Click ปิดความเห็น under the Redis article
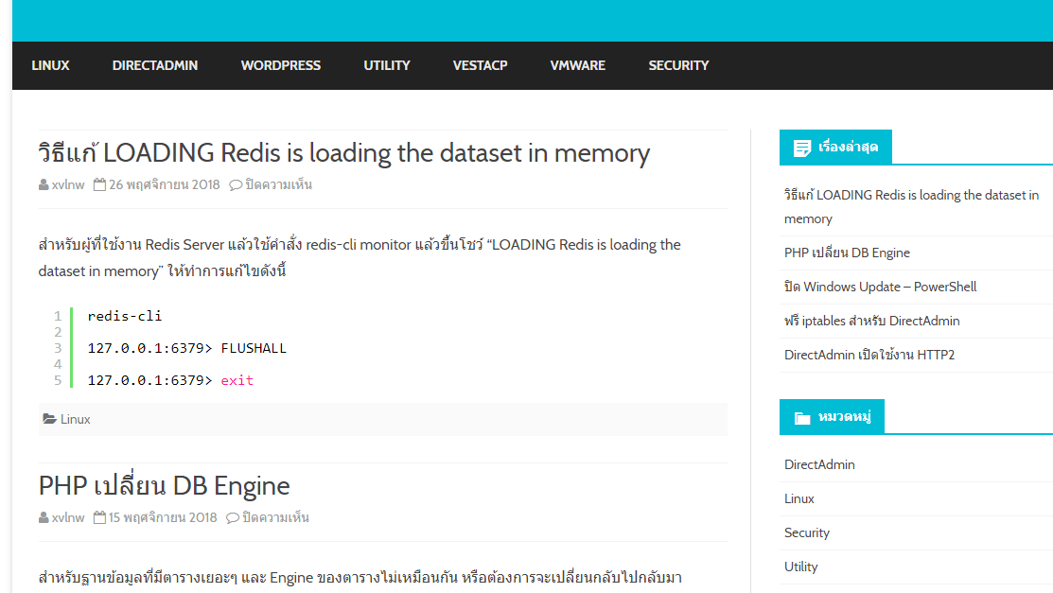 coord(279,184)
